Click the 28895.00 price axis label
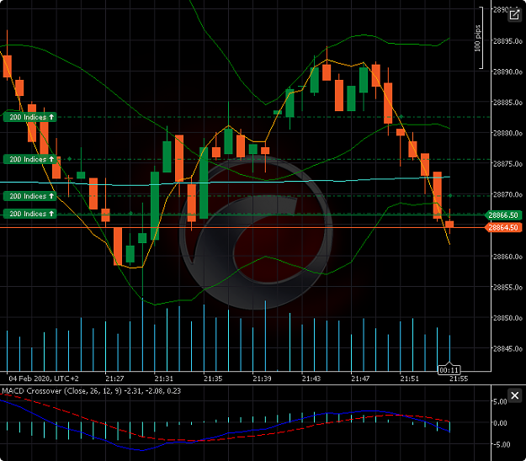 [507, 41]
